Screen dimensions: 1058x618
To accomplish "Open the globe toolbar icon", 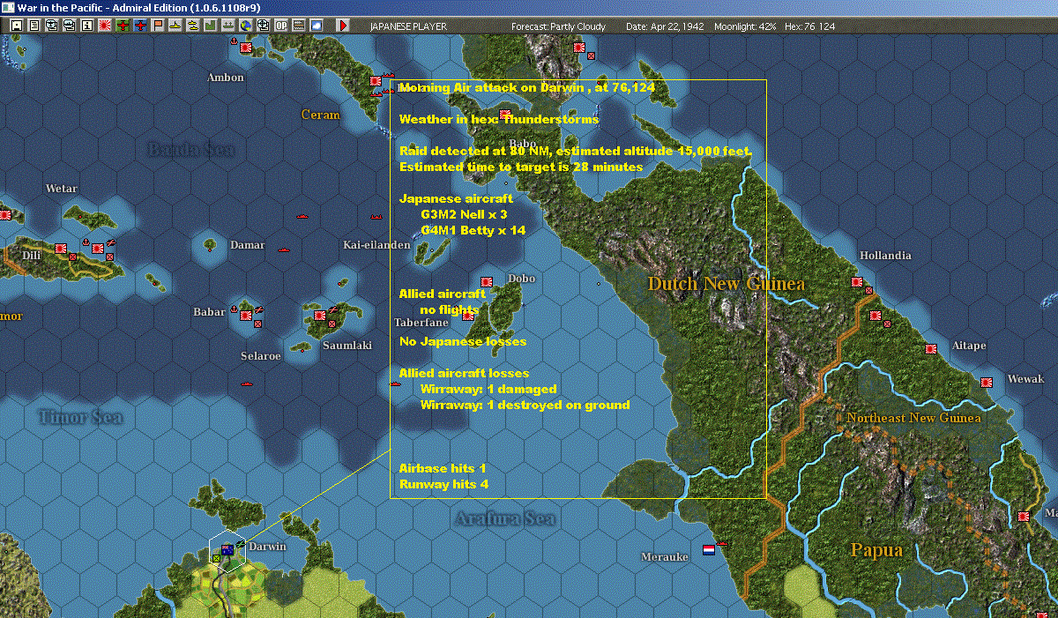I will click(x=245, y=26).
